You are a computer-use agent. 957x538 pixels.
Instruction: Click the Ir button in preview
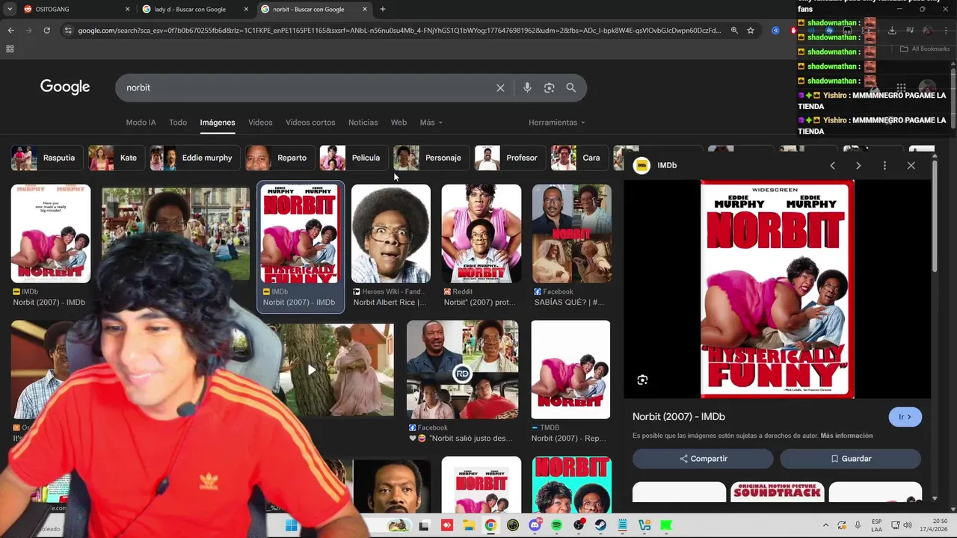[905, 417]
